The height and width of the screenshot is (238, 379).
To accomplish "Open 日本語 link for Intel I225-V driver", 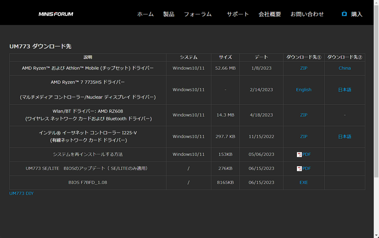I will click(345, 137).
